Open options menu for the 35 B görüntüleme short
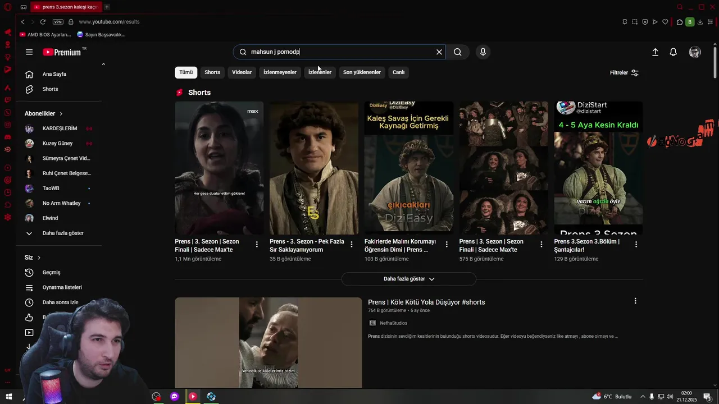Image resolution: width=719 pixels, height=404 pixels. pos(352,244)
